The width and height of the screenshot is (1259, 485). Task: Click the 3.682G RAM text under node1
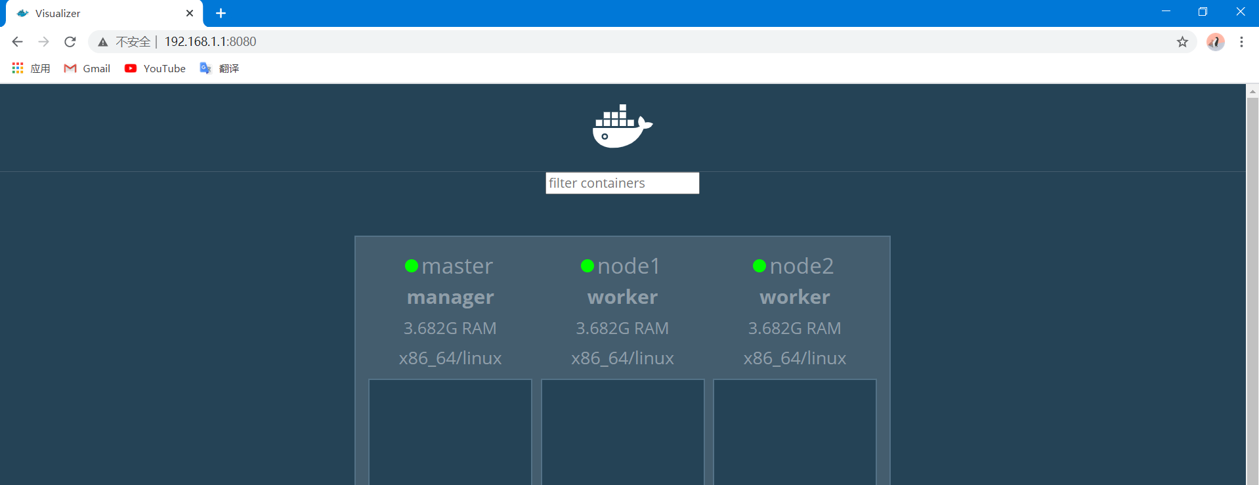(x=622, y=328)
